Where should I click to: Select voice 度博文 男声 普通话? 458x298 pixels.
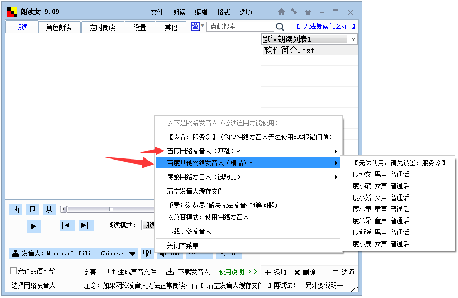point(398,174)
